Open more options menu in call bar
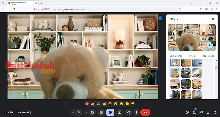Screen dimensions: 220x117 (136, 112)
